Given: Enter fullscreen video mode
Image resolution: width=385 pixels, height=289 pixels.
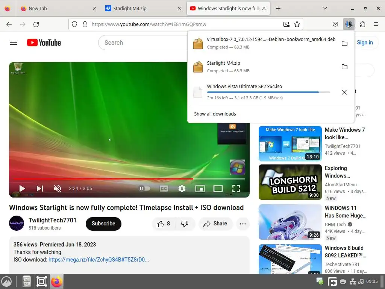Looking at the screenshot, I should point(236,189).
